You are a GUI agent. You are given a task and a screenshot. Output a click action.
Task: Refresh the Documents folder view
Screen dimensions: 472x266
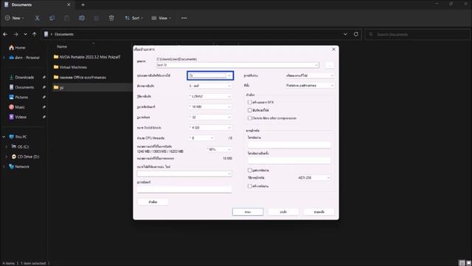coord(355,34)
